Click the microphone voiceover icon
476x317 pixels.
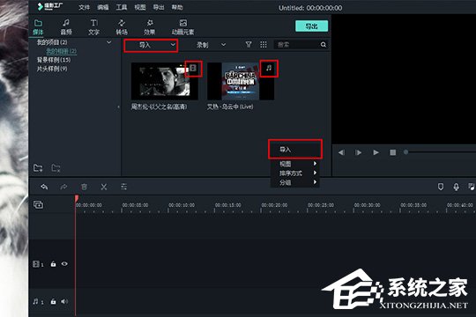(x=456, y=187)
